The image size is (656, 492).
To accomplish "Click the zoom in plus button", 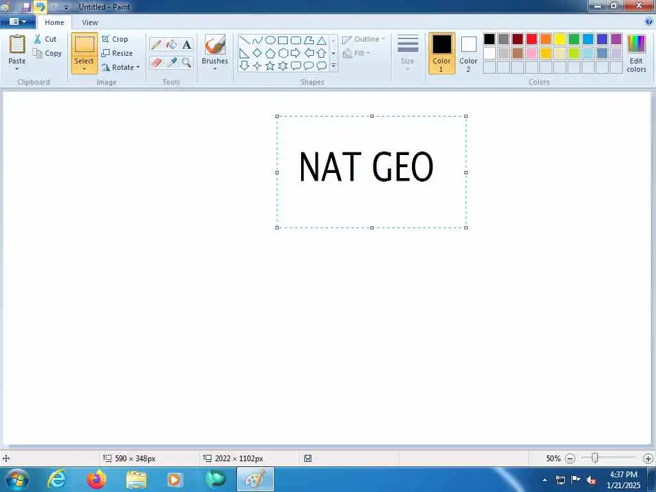I will coord(648,459).
